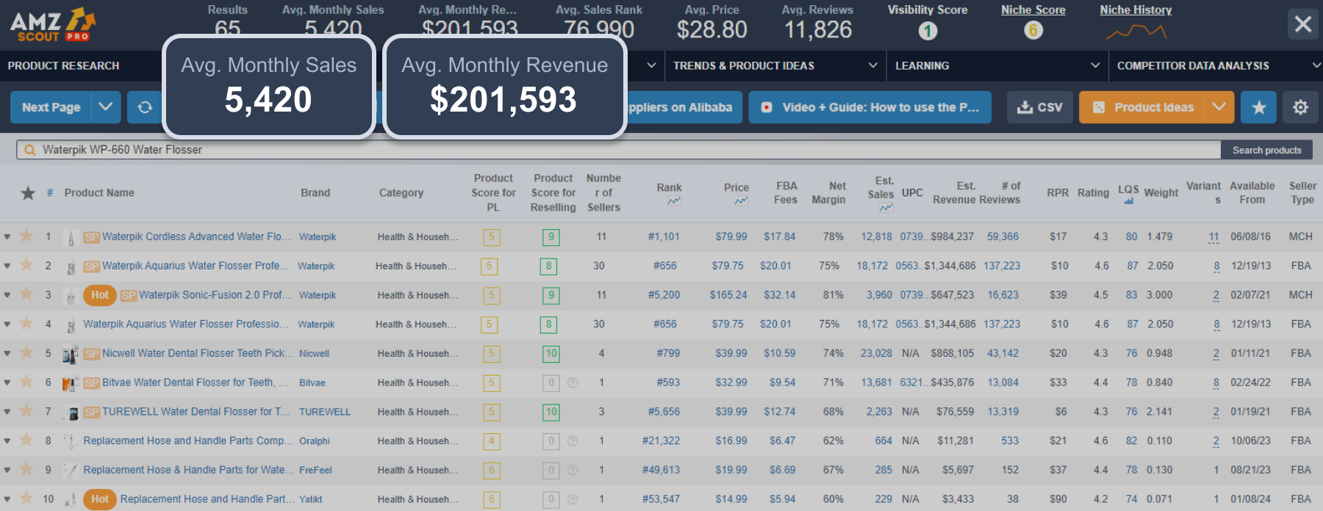Image resolution: width=1323 pixels, height=511 pixels.
Task: Expand row 6 Bitvae details arrow
Action: click(x=7, y=383)
